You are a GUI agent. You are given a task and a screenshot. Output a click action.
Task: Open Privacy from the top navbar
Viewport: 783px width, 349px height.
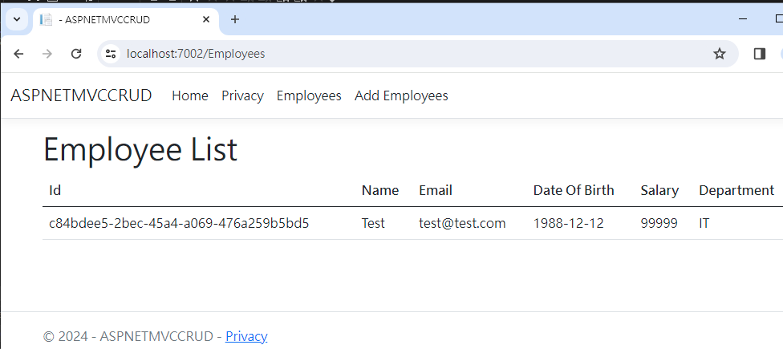(242, 95)
